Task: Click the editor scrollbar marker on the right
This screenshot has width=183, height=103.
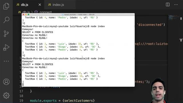Action: click(181, 40)
